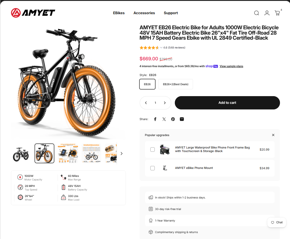Close the Popular upgrades panel
This screenshot has height=239, width=290.
coord(273,135)
